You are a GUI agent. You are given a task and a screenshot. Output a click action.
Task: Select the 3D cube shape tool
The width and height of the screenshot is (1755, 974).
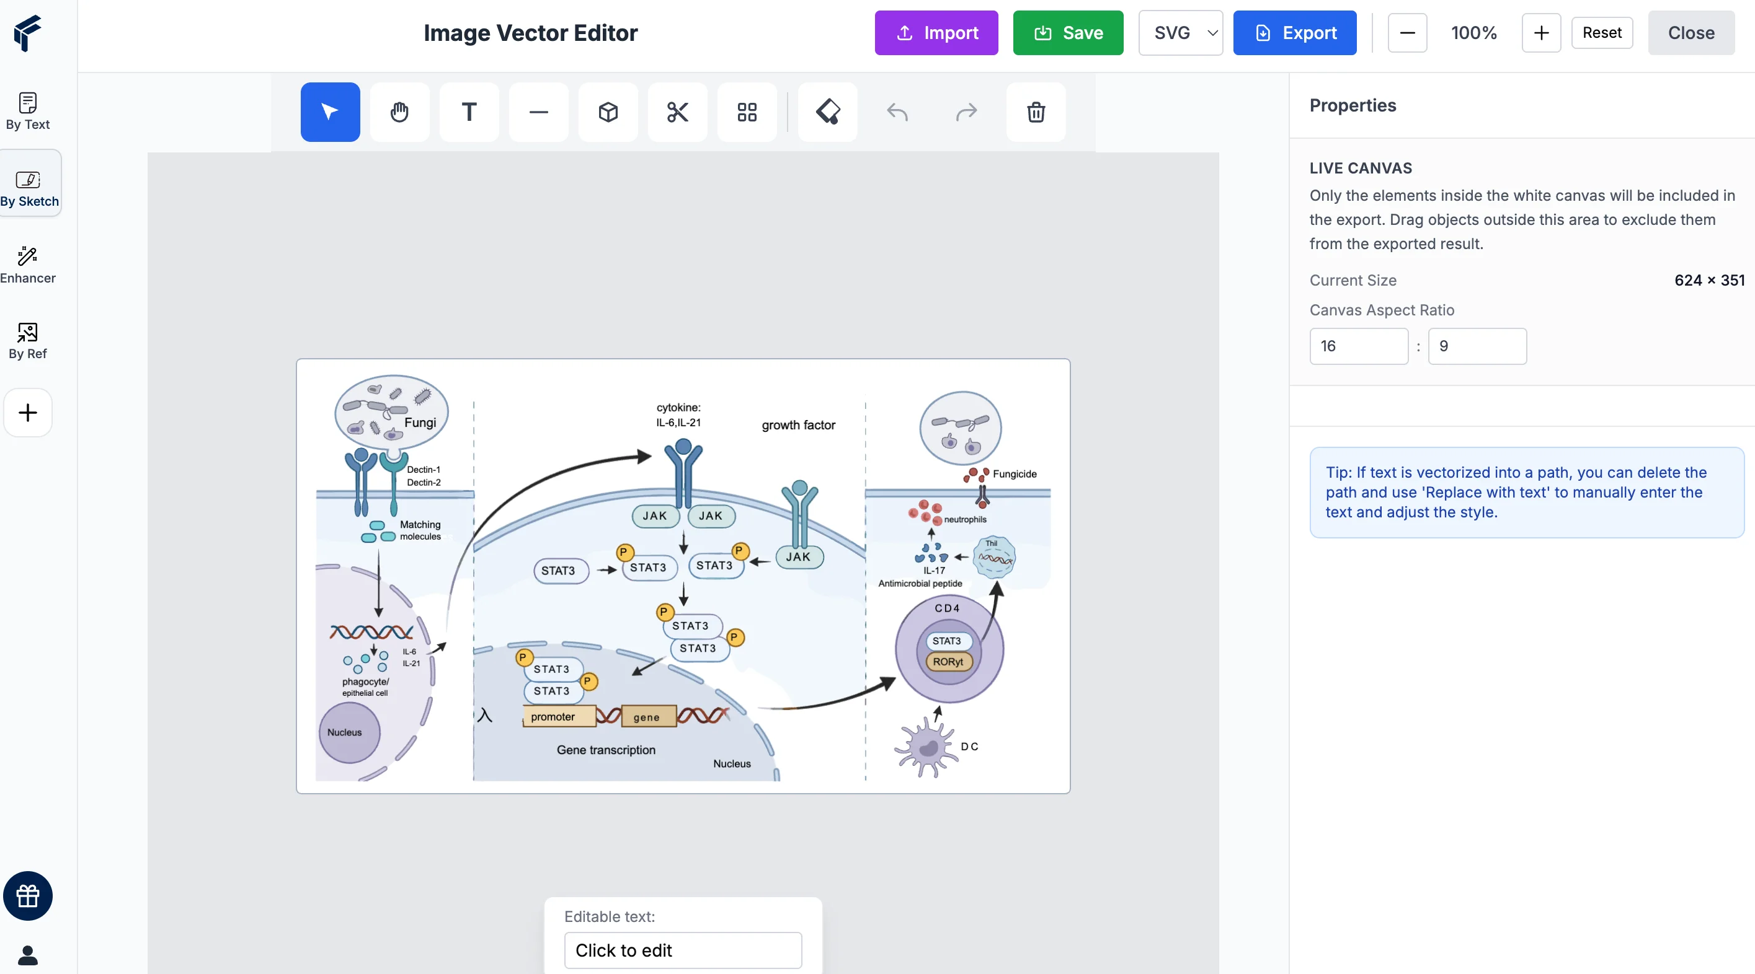608,112
